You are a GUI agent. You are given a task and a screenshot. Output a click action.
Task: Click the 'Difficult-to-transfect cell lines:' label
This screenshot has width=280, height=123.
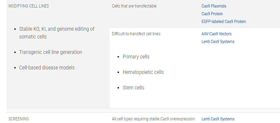pos(137,34)
